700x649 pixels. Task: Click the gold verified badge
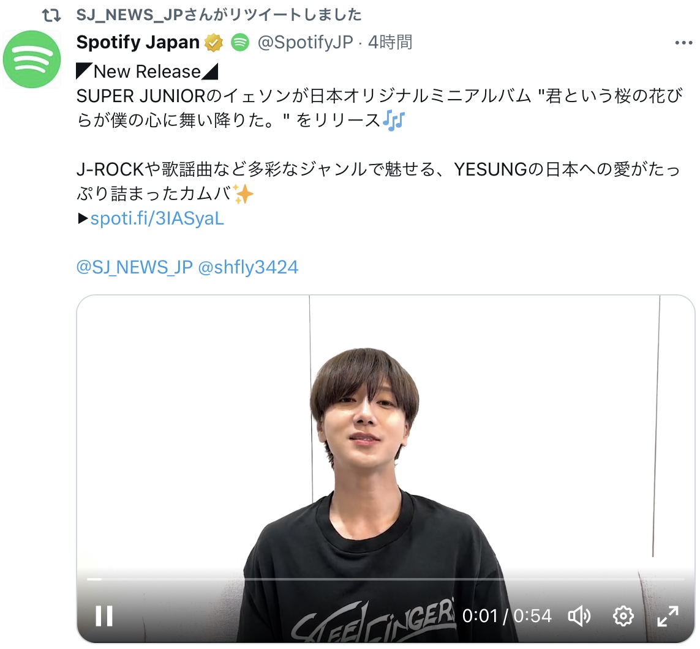click(213, 43)
